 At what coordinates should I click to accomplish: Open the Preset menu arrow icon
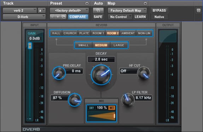[87, 4]
